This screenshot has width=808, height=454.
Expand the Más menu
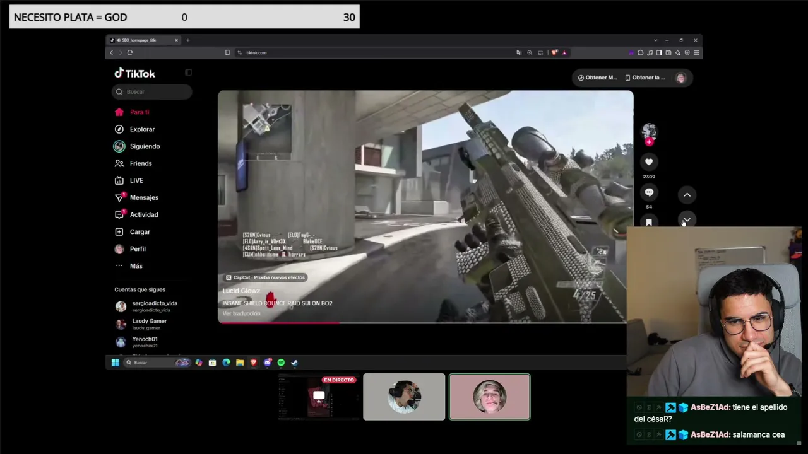click(129, 265)
